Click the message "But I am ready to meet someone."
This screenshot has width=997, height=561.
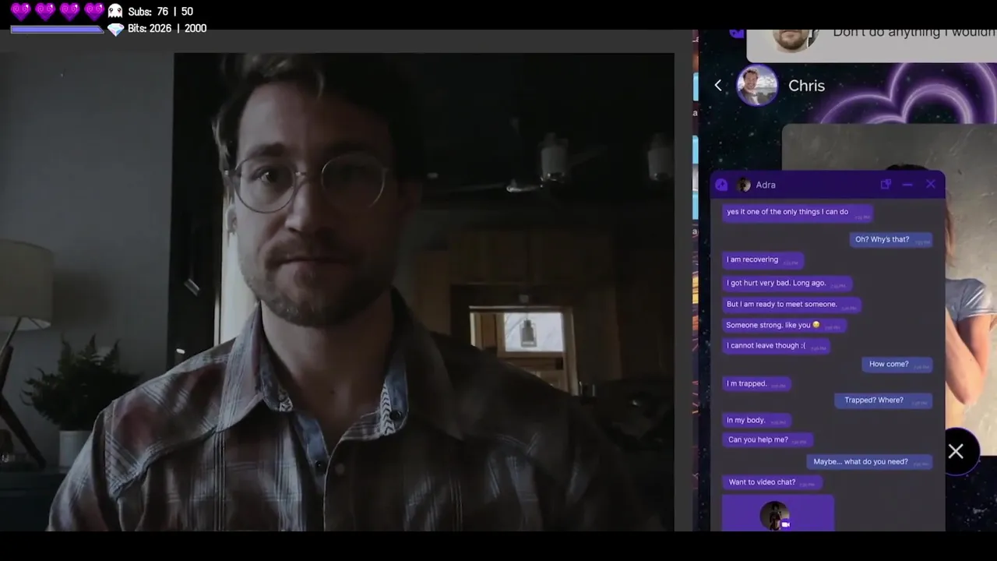791,304
